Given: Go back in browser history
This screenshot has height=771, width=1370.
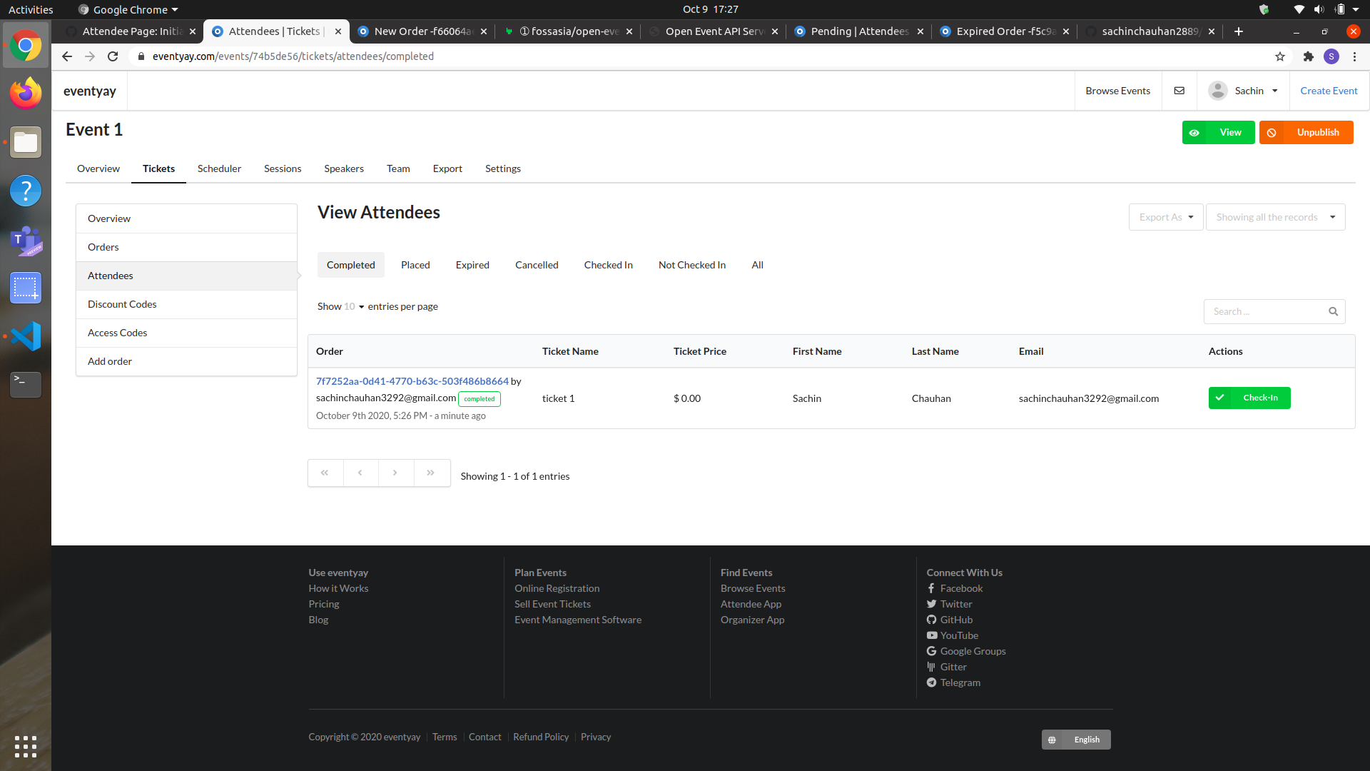Looking at the screenshot, I should (x=67, y=56).
